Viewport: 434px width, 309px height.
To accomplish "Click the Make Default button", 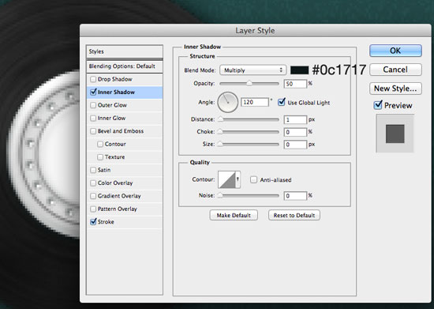I will pyautogui.click(x=234, y=215).
